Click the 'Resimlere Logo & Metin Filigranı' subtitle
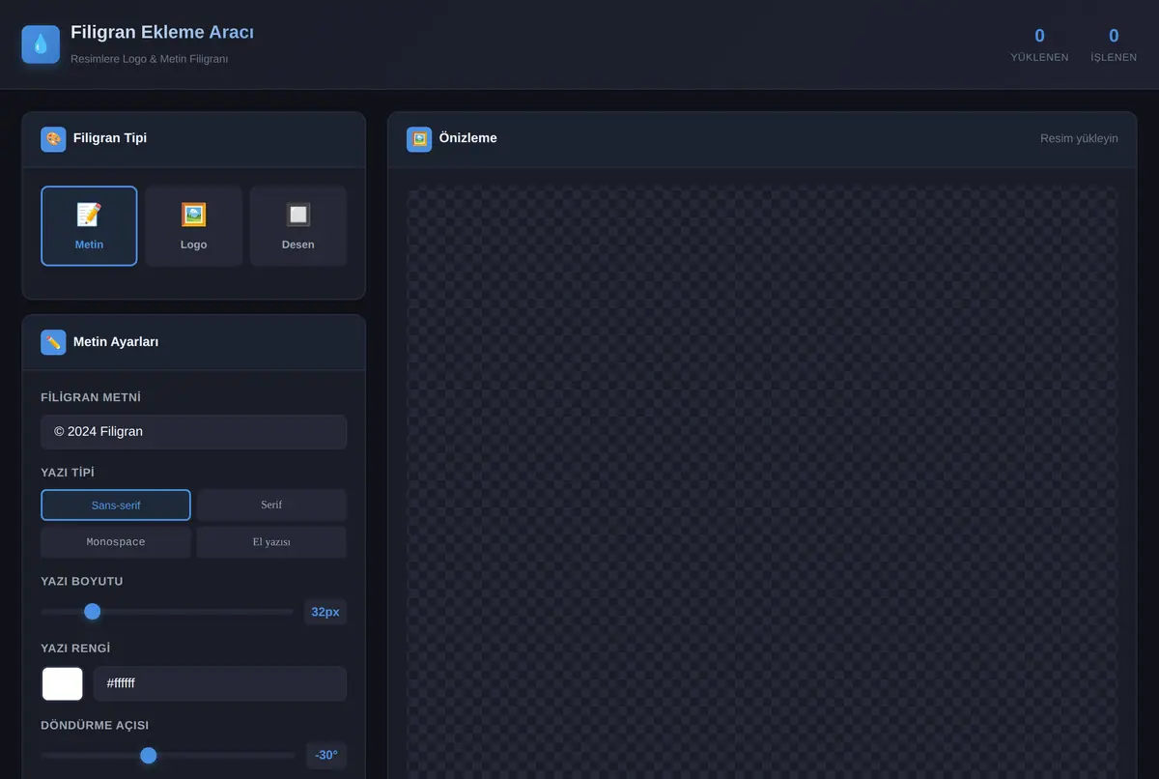1159x779 pixels. (149, 59)
